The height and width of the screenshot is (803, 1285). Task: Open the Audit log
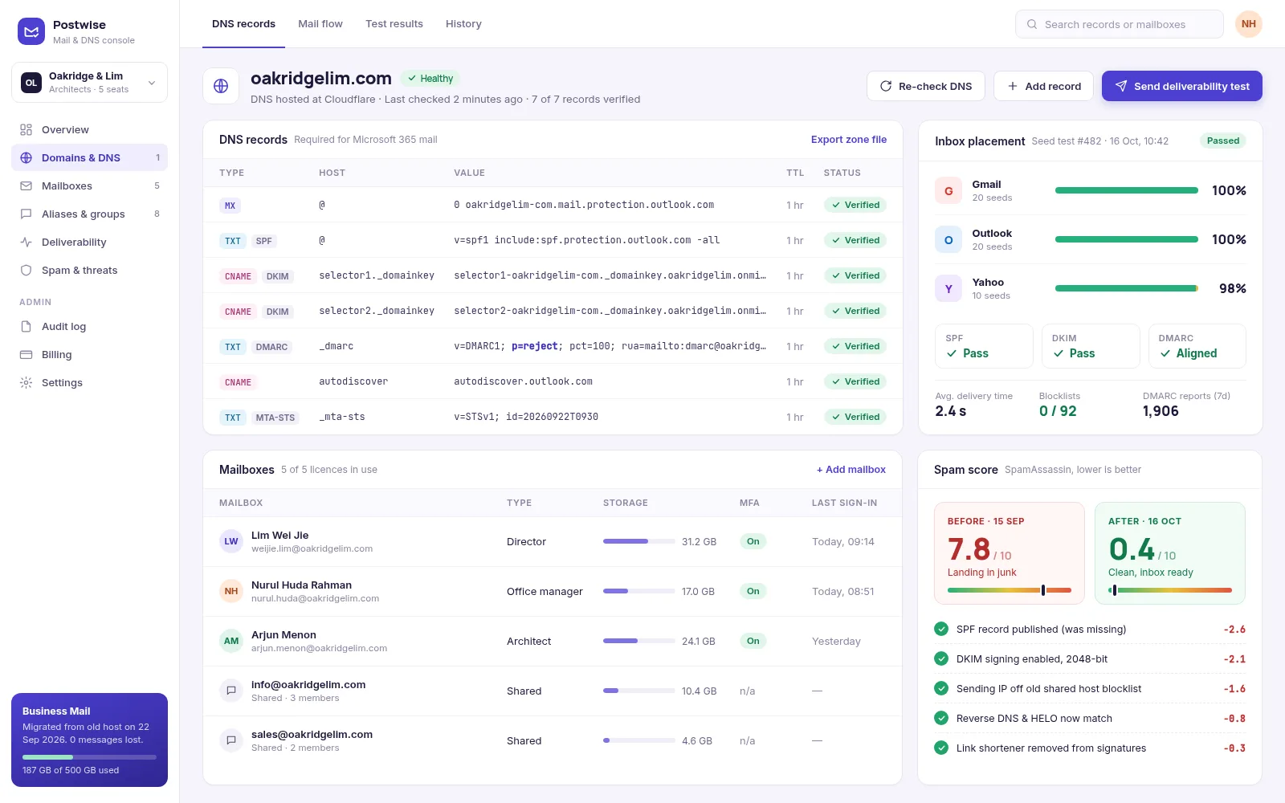click(x=89, y=326)
